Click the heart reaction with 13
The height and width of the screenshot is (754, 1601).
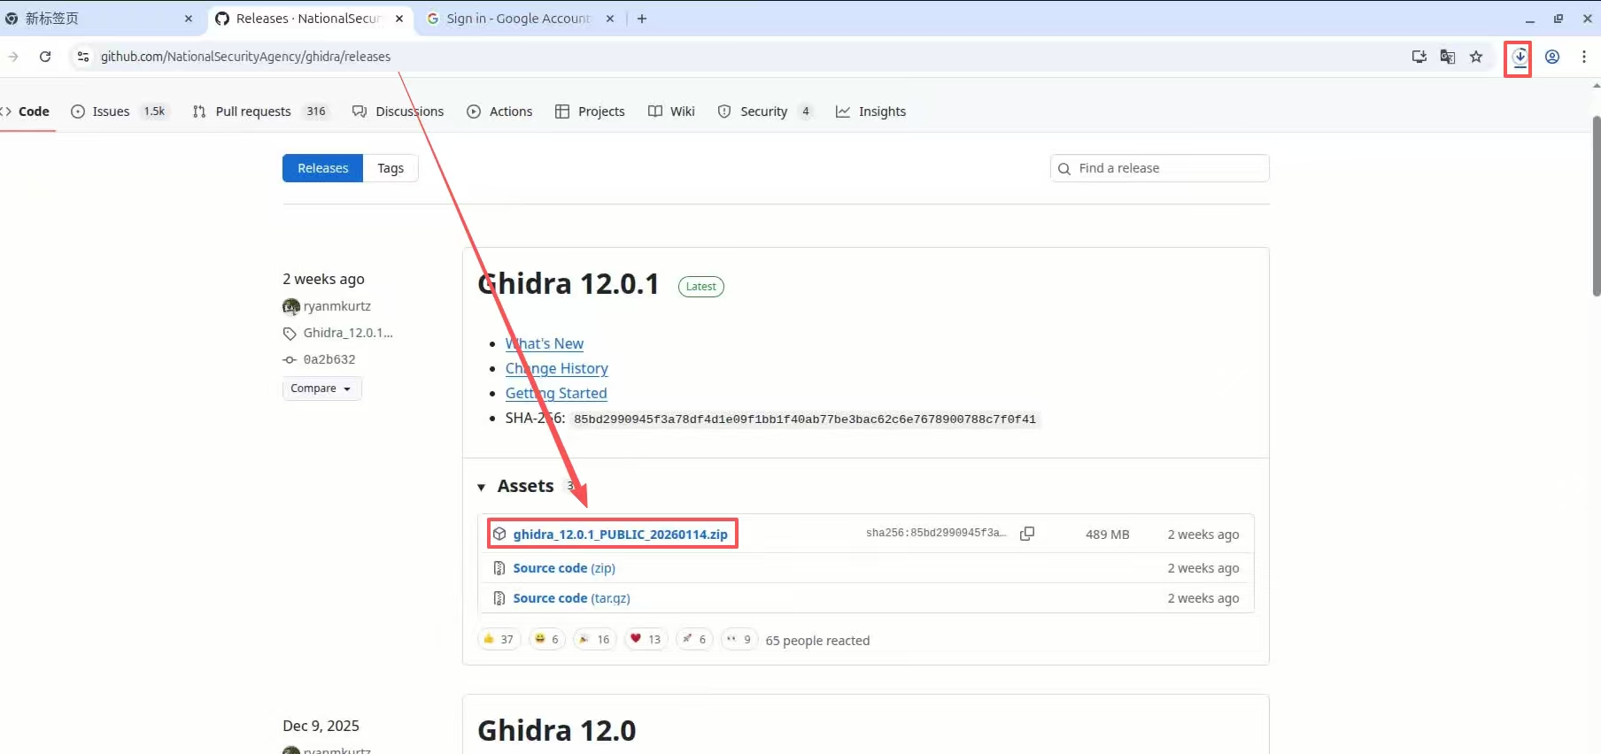coord(646,639)
